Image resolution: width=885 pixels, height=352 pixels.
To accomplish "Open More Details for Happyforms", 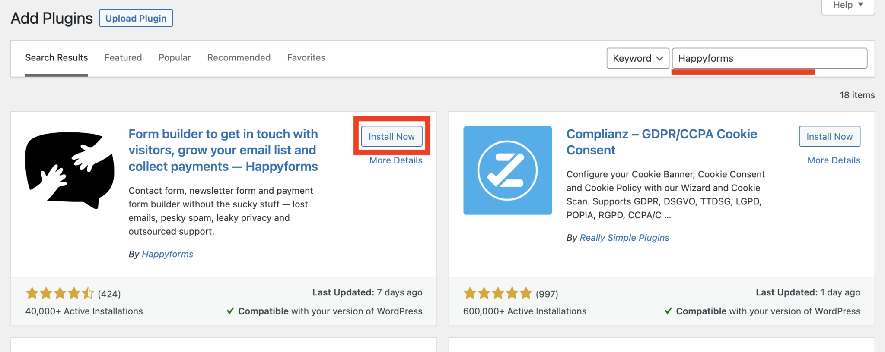I will click(x=396, y=160).
